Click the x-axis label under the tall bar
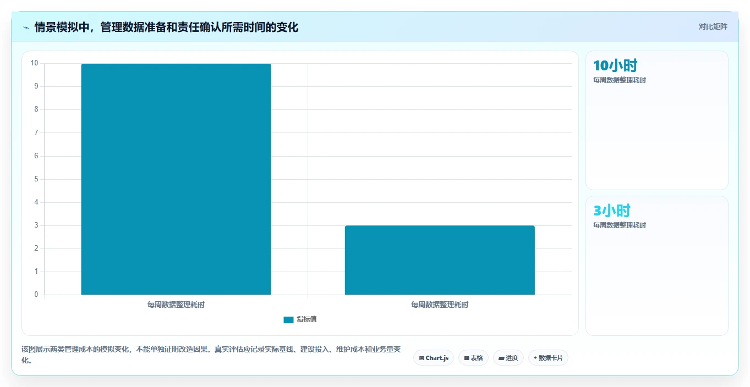The image size is (750, 387). pos(176,305)
